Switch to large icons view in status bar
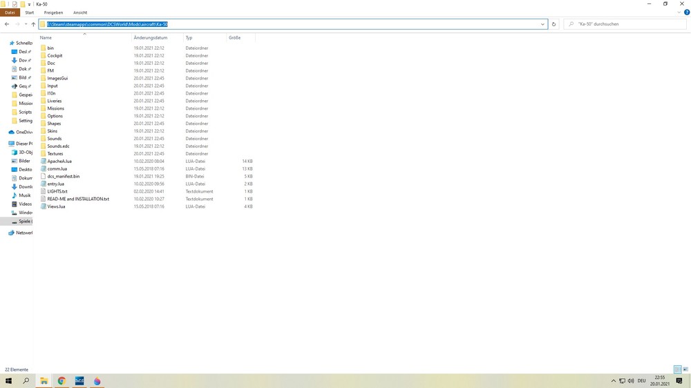The width and height of the screenshot is (691, 388). [x=685, y=369]
